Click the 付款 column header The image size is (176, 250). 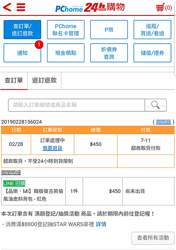[x=146, y=130]
